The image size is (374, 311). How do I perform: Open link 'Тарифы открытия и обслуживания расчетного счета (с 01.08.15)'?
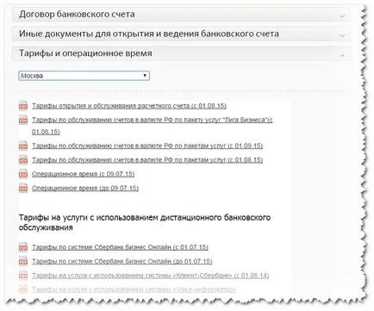(129, 106)
